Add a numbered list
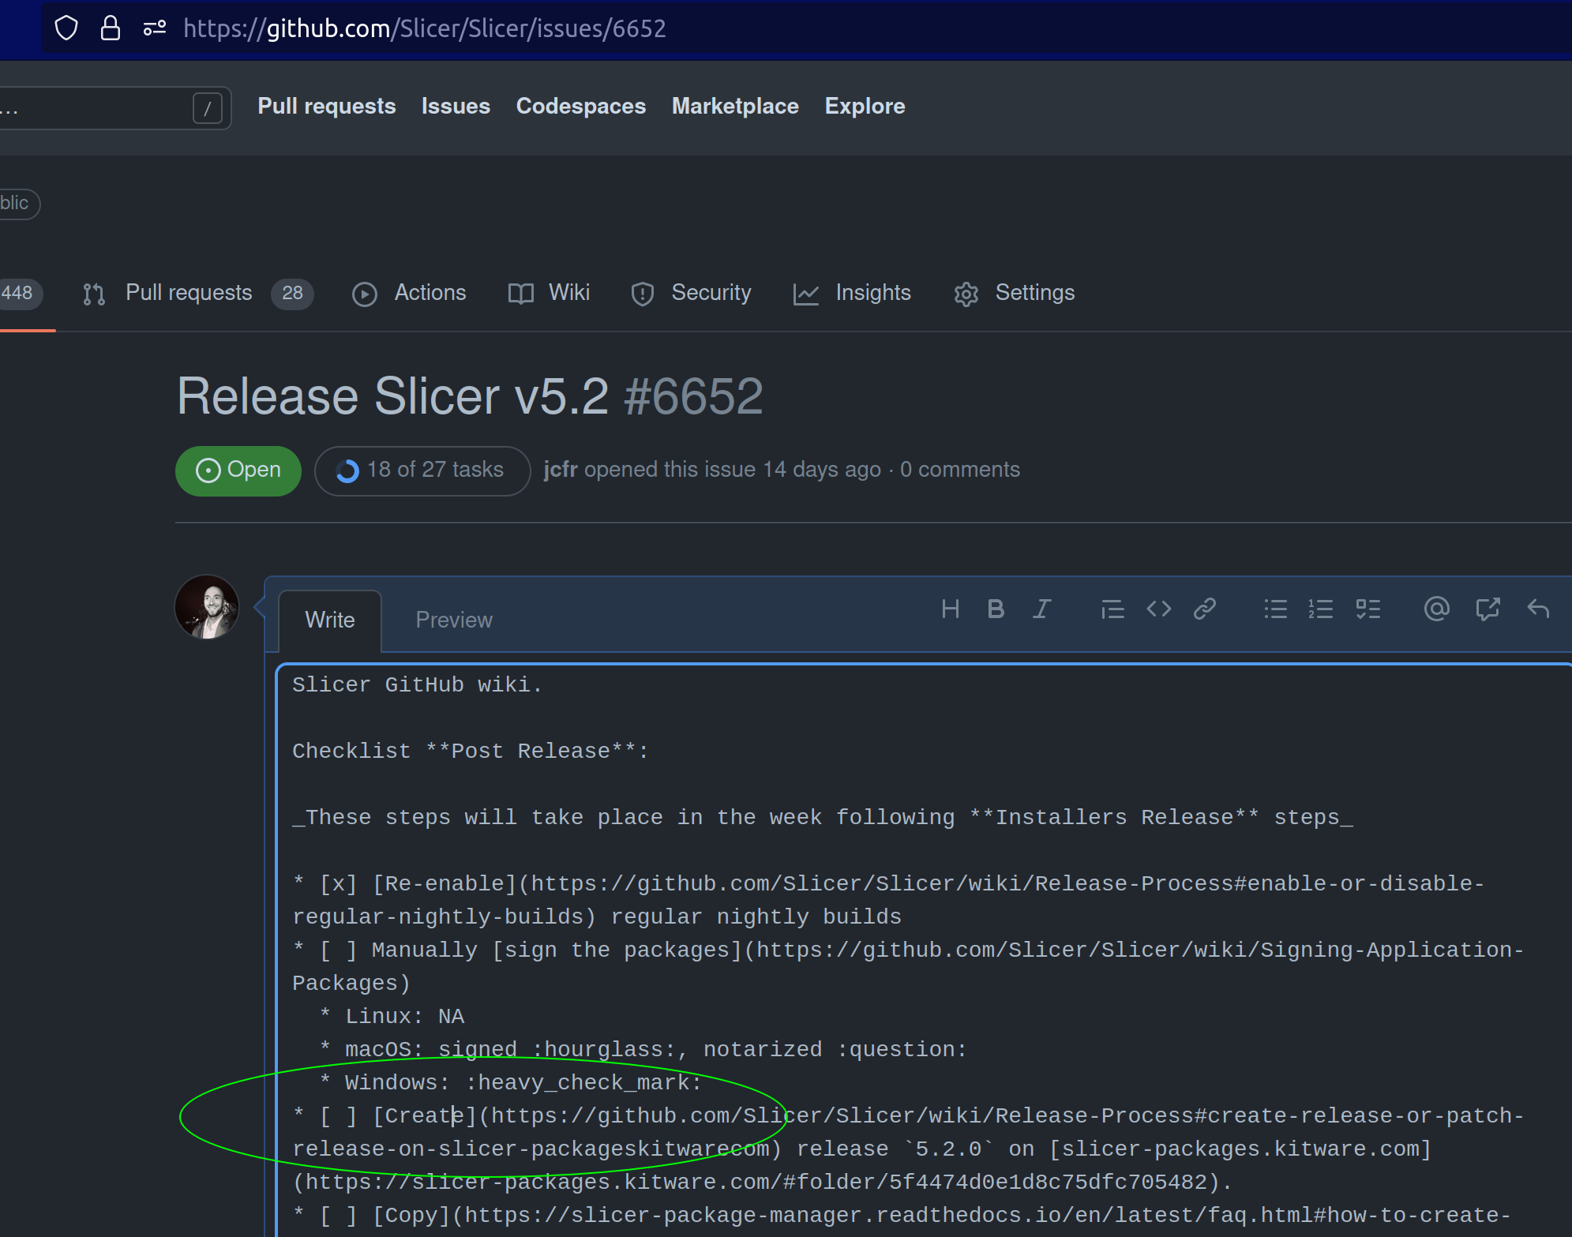 tap(1321, 609)
